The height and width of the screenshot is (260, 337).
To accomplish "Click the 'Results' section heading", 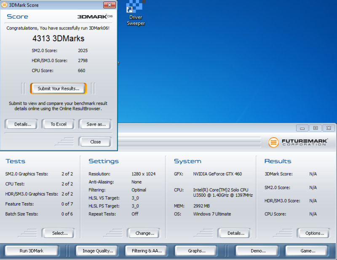I will (x=278, y=161).
